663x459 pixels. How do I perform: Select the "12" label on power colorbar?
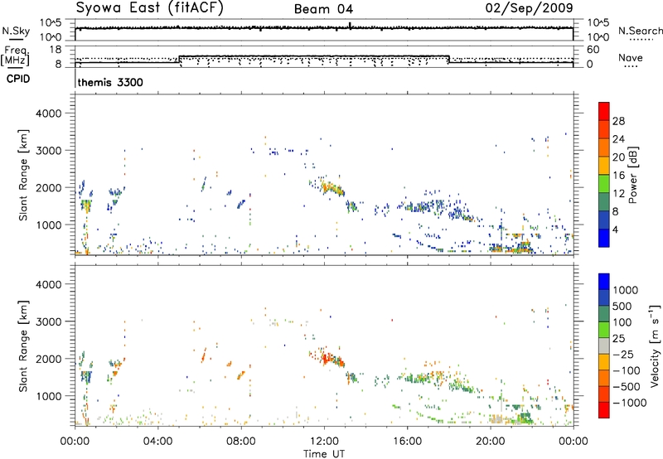pyautogui.click(x=618, y=194)
